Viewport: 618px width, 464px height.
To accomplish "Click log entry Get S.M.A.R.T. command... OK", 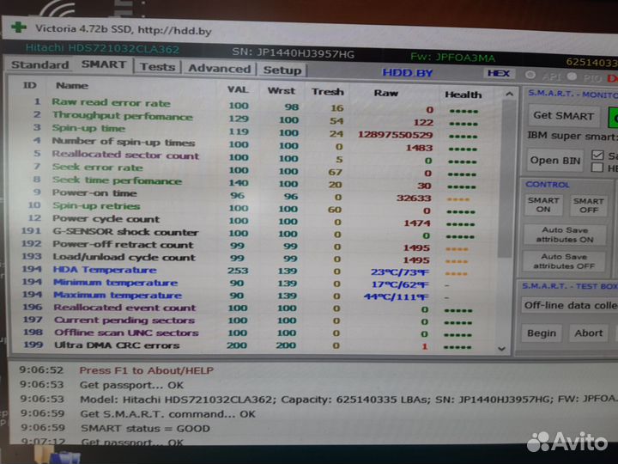I will tap(167, 414).
